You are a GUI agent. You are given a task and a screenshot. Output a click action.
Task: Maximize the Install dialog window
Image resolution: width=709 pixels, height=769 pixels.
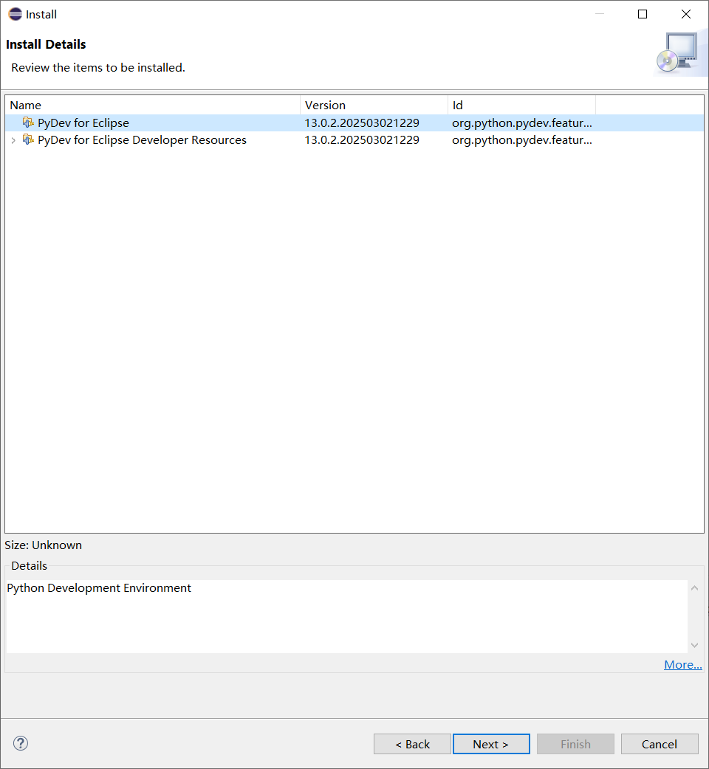(643, 14)
